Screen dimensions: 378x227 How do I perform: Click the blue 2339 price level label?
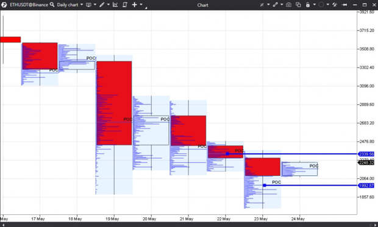pos(366,154)
